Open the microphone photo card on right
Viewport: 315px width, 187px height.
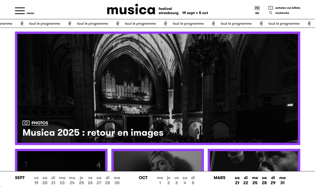(254, 160)
